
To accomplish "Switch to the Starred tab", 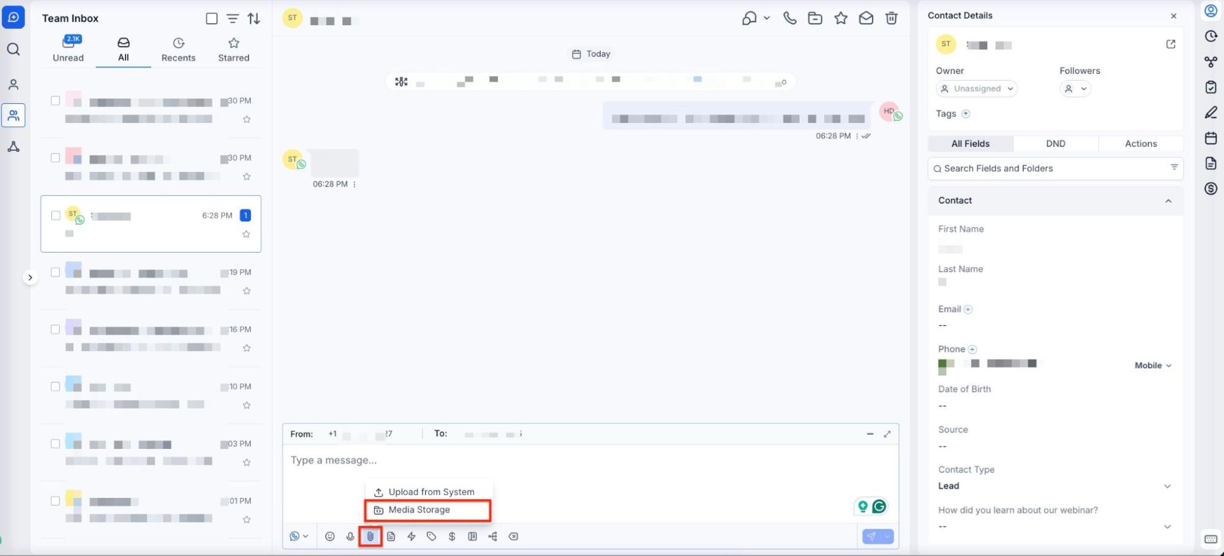I will [x=234, y=49].
